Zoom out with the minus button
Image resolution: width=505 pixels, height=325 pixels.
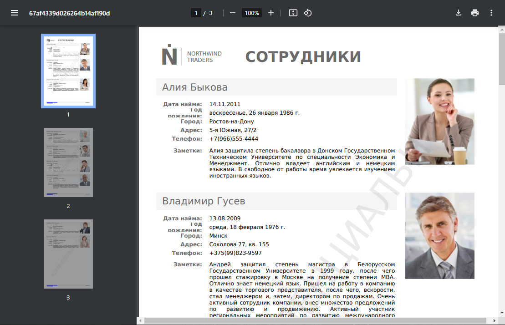233,13
